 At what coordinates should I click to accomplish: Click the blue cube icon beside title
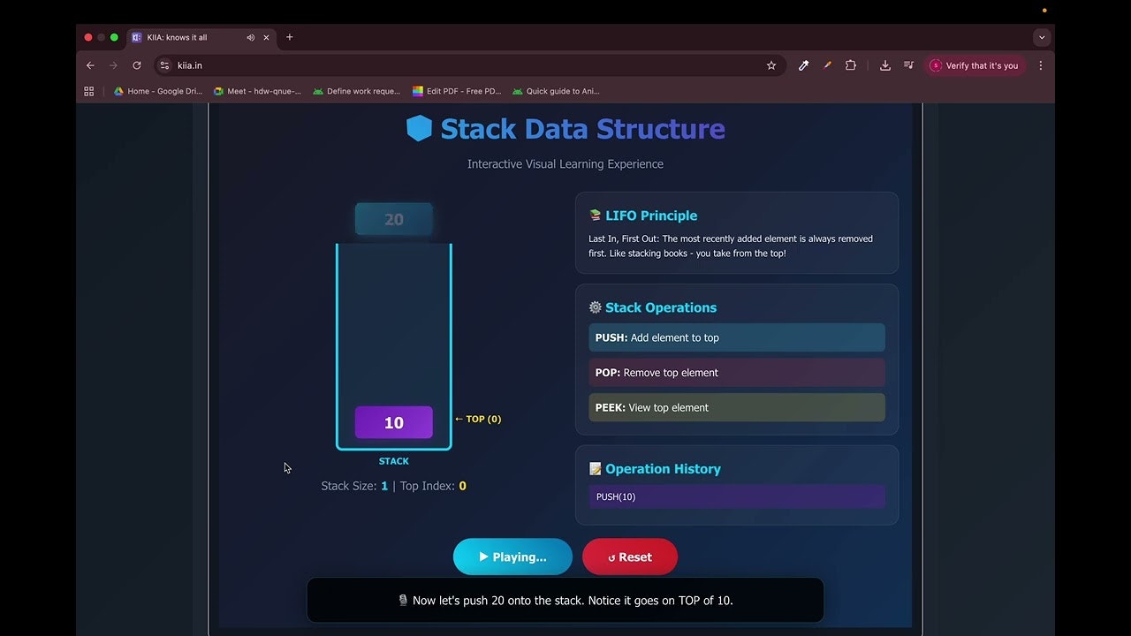[x=419, y=129]
